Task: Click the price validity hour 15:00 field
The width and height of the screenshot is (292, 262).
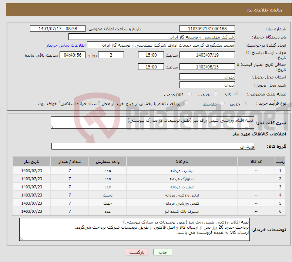Action: click(x=151, y=67)
